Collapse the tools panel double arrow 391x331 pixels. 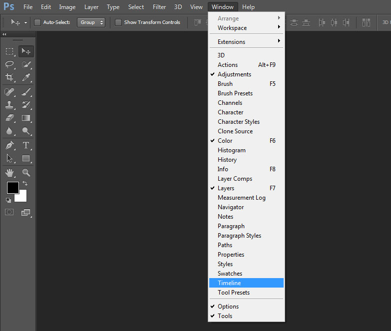coord(4,34)
